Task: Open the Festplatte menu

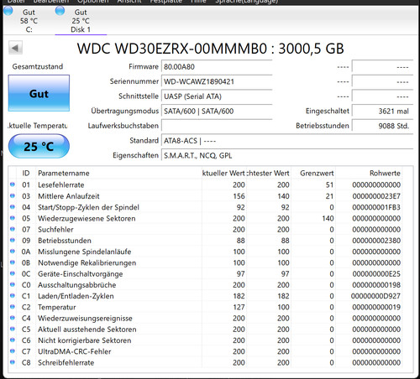Action: pyautogui.click(x=165, y=2)
